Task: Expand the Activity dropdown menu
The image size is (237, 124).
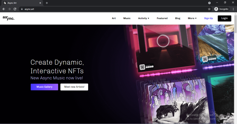Action: click(144, 18)
